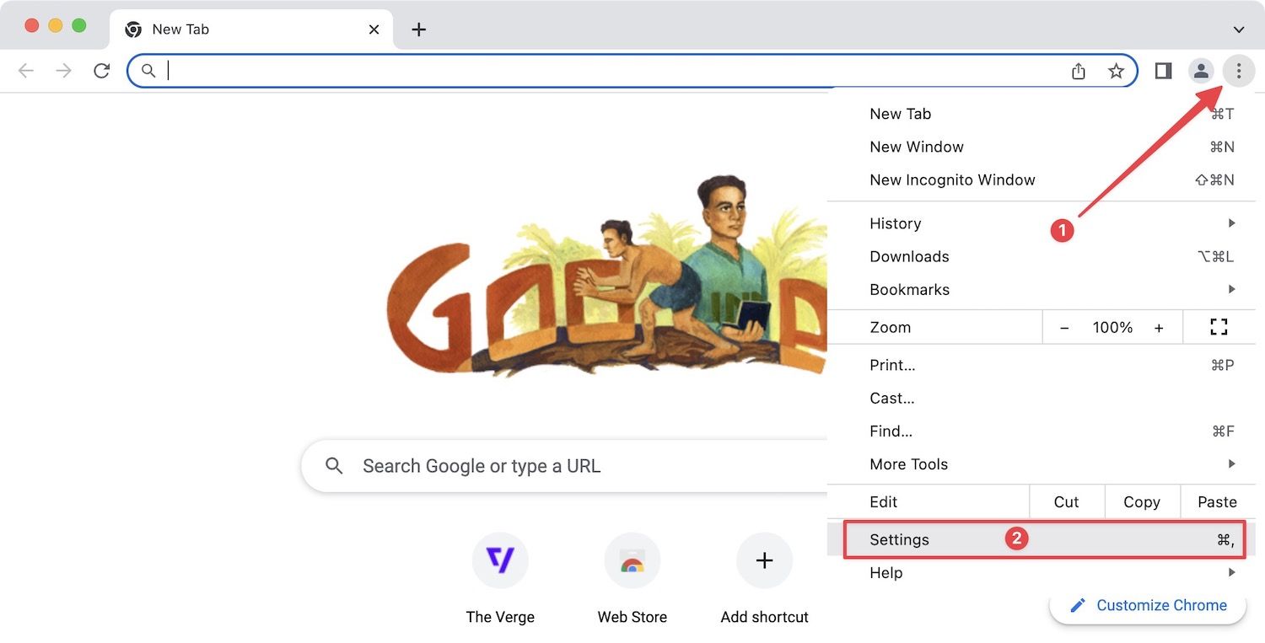The width and height of the screenshot is (1265, 643).
Task: Open The Verge shortcut
Action: click(500, 560)
